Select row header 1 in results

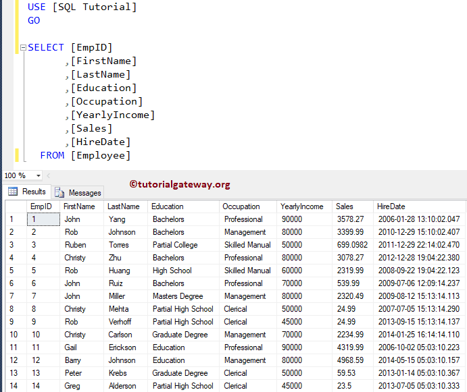coord(16,219)
